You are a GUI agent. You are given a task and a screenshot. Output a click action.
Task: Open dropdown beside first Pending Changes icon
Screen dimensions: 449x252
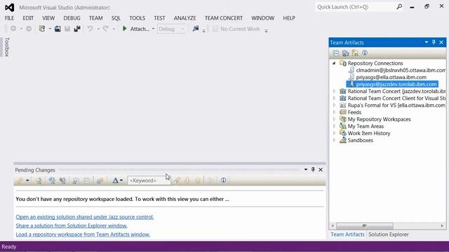(x=27, y=181)
